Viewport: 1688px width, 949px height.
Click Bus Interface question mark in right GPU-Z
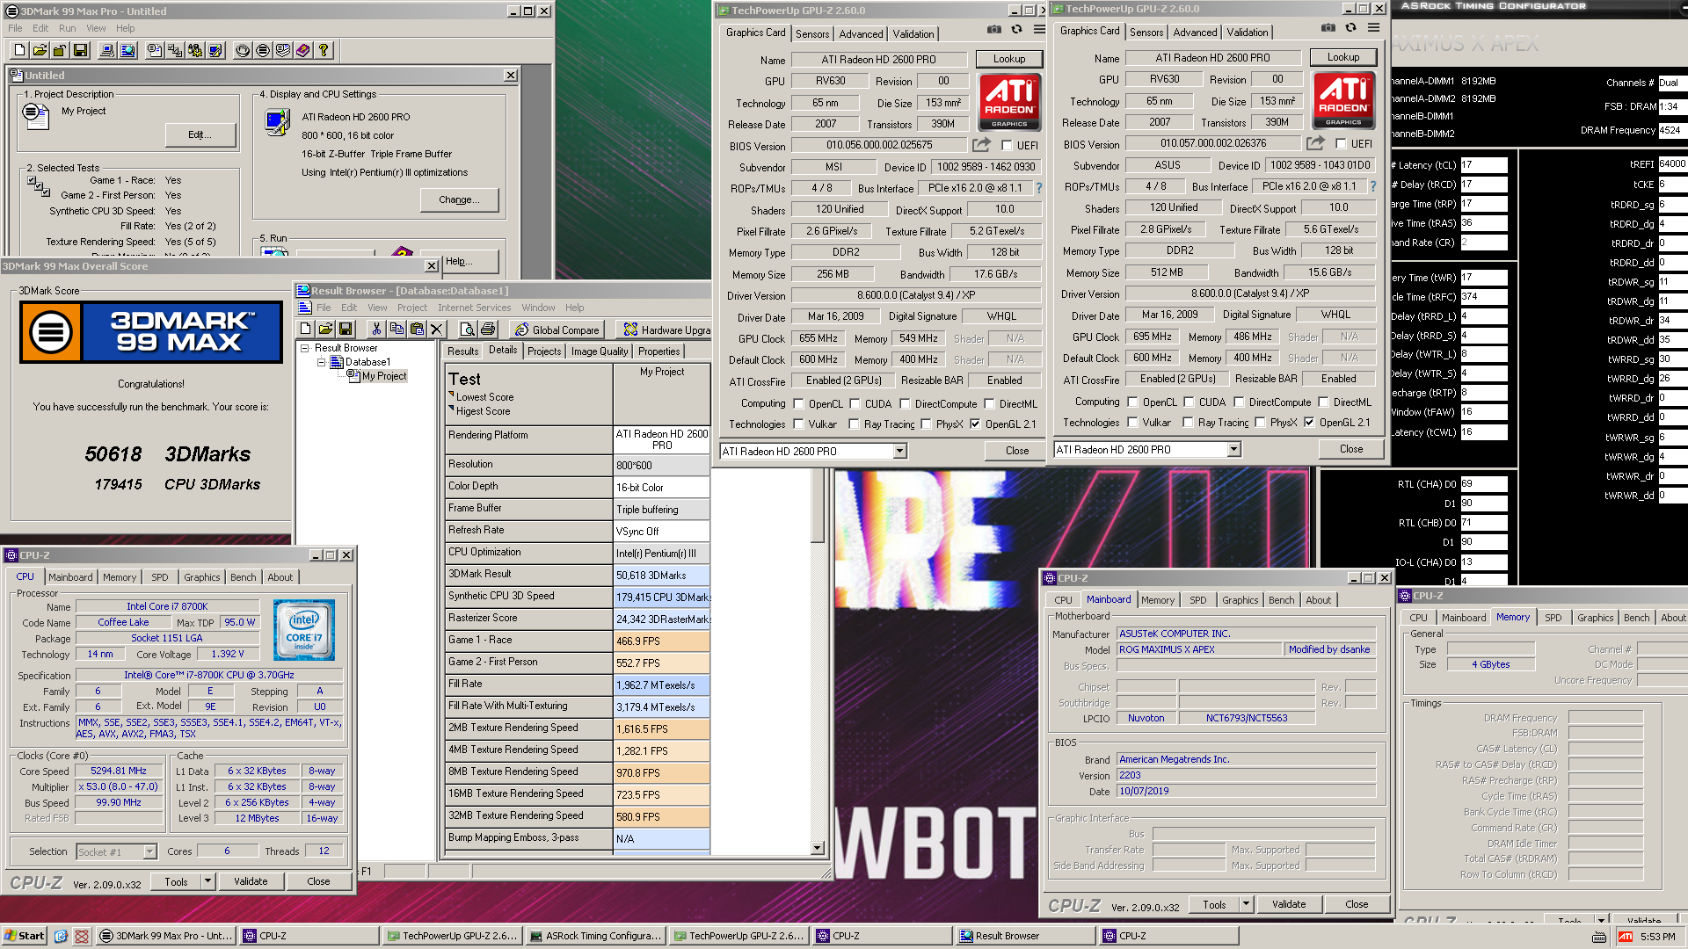click(x=1372, y=186)
